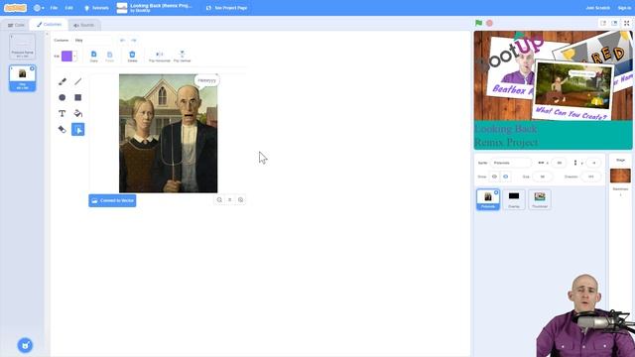The height and width of the screenshot is (357, 635).
Task: Click the choose a costume button
Action: pyautogui.click(x=25, y=345)
